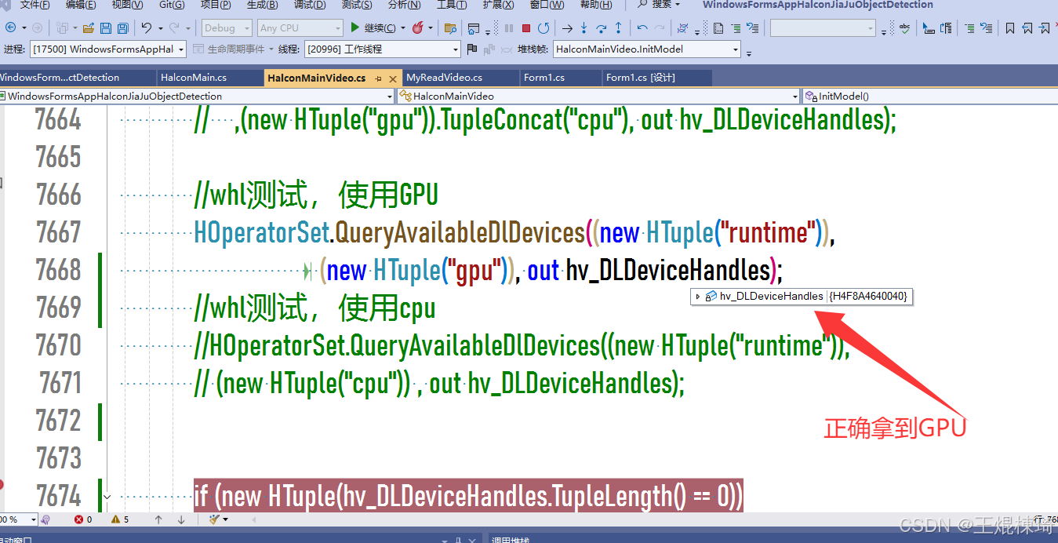Click the Find in Files folder icon
Screen dimensions: 1058x543
point(450,28)
